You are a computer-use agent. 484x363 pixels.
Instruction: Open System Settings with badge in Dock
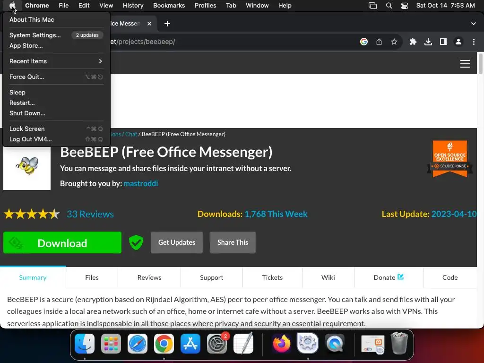[x=217, y=344]
